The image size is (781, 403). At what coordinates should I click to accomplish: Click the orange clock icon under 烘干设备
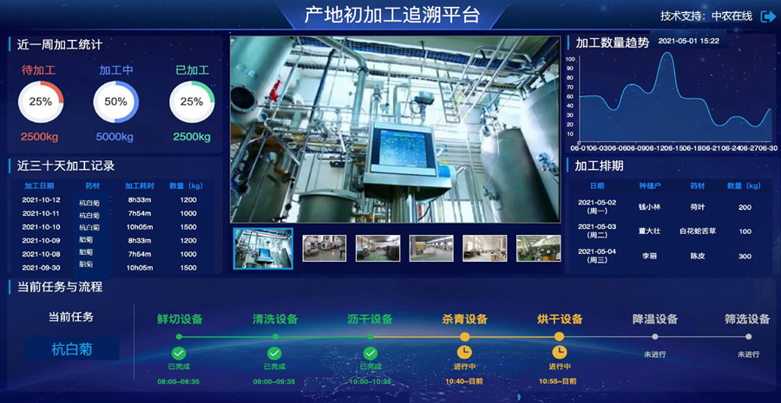point(560,352)
